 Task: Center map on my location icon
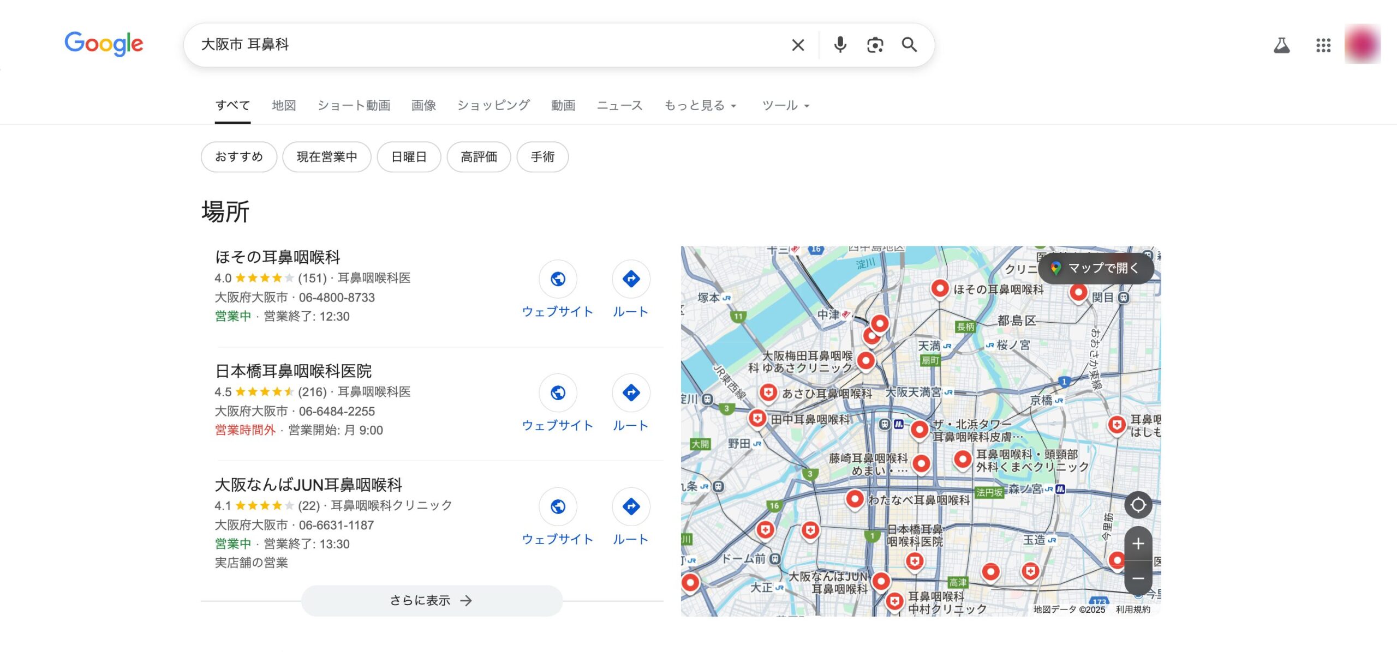[1138, 505]
